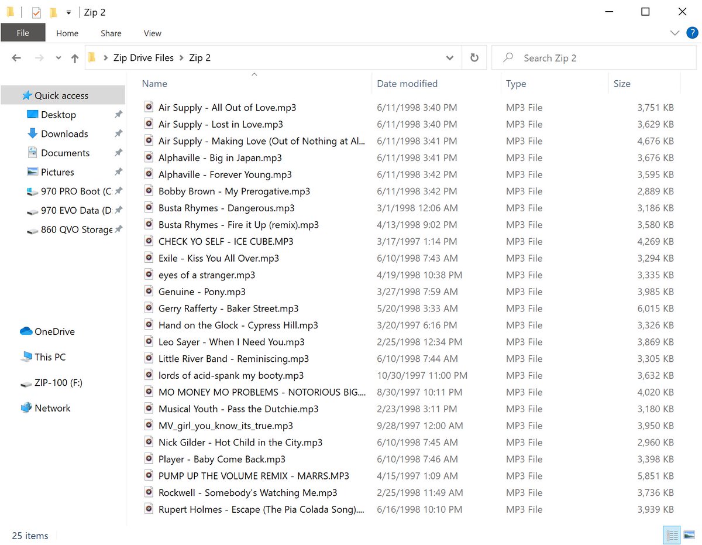This screenshot has width=702, height=545.
Task: Click the Back navigation arrow
Action: pos(16,58)
